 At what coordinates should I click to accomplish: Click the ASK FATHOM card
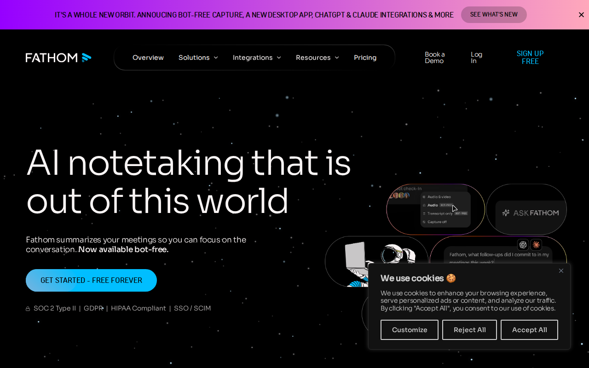(x=527, y=210)
